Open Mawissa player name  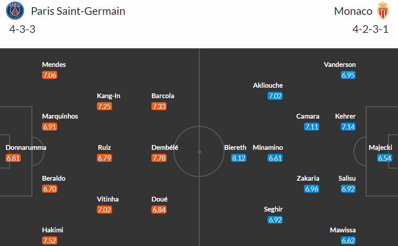pyautogui.click(x=343, y=230)
